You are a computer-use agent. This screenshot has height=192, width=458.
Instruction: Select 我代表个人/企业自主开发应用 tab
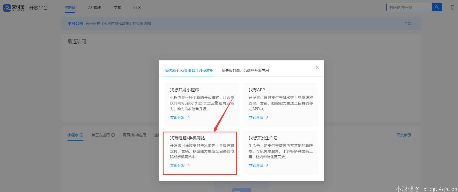(189, 70)
